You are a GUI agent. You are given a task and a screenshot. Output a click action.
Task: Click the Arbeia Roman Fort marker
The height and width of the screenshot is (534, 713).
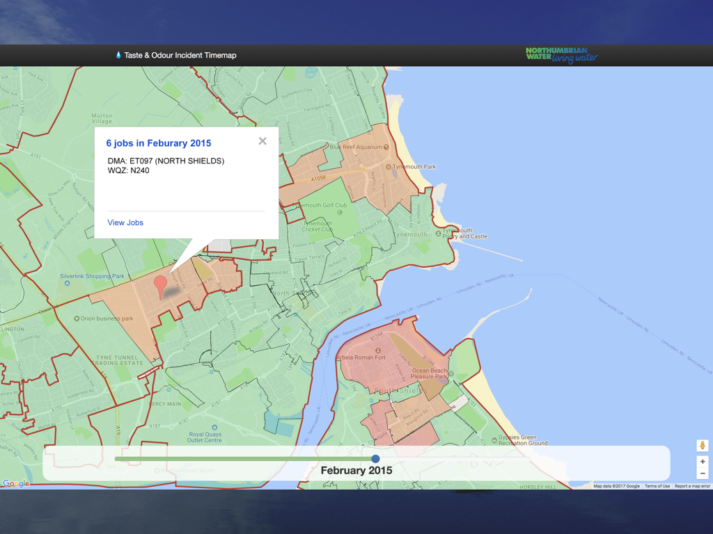pyautogui.click(x=377, y=350)
